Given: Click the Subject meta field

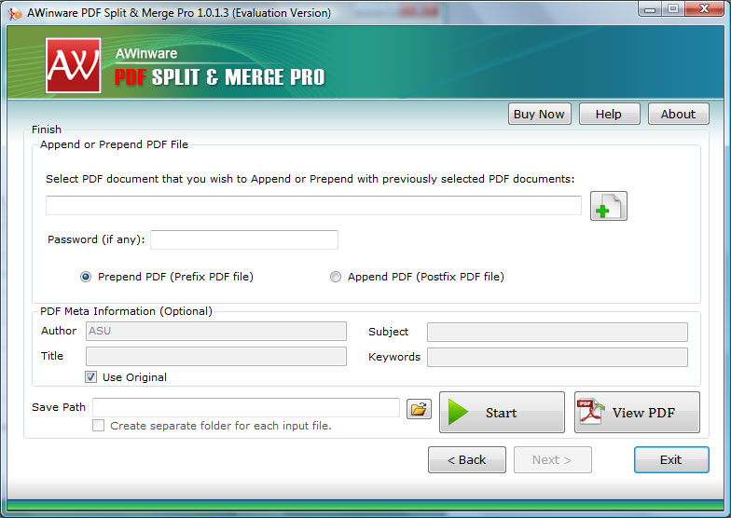Looking at the screenshot, I should pyautogui.click(x=558, y=332).
